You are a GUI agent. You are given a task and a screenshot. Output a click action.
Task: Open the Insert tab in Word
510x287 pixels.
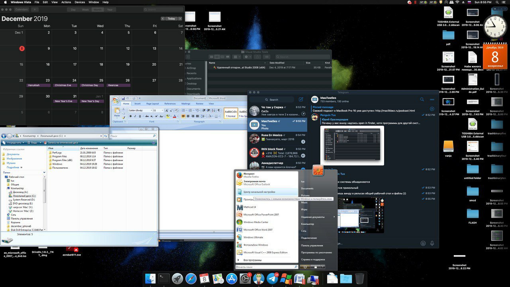coord(137,104)
